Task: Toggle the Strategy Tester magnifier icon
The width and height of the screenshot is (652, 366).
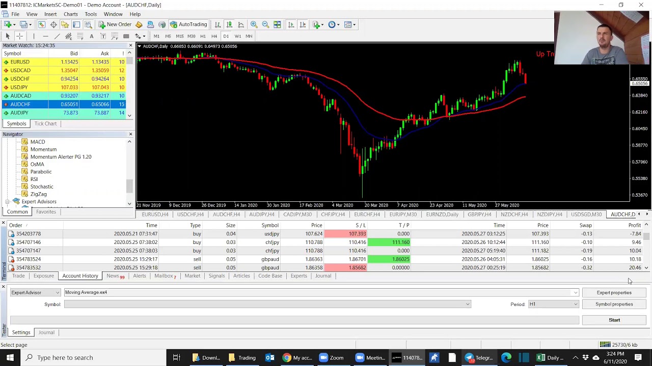Action: click(88, 24)
